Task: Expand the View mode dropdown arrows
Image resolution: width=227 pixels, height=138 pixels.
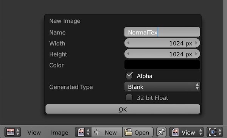Action: click(201, 132)
